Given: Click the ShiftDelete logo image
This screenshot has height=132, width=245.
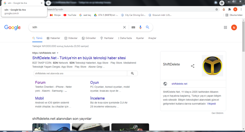Looking at the screenshot, I should tap(212, 66).
